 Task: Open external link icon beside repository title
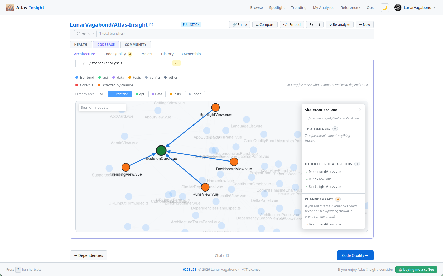point(151,24)
